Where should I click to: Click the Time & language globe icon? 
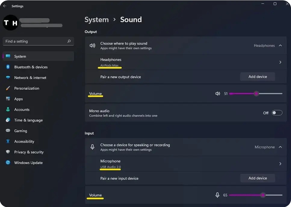point(8,120)
